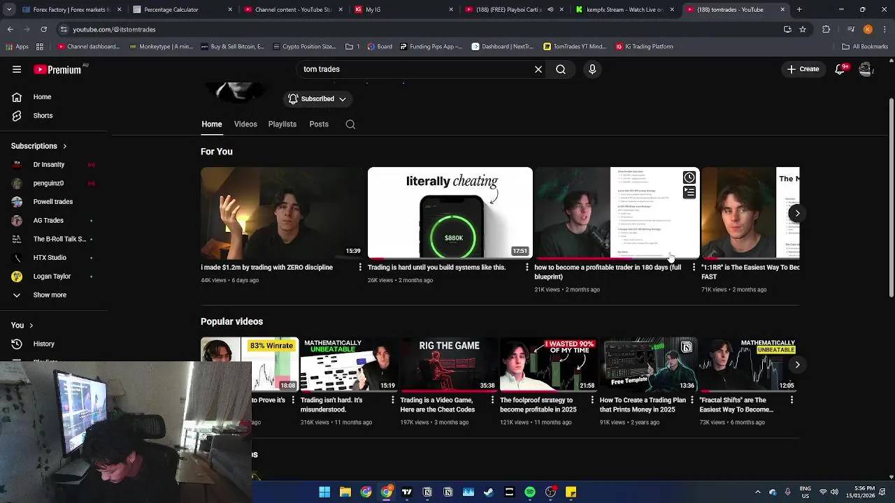Open Powell trades subscription channel
895x503 pixels.
[x=53, y=202]
